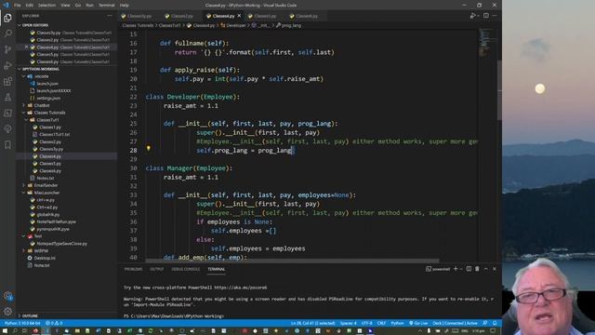Click Ln 28 cursor position indicator

coord(312,323)
